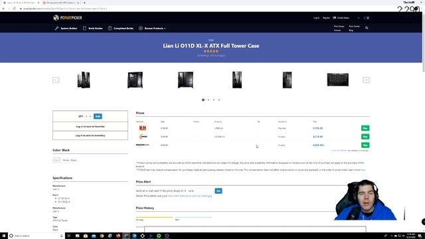Select the Black color option
This screenshot has height=239, width=425.
click(x=56, y=160)
